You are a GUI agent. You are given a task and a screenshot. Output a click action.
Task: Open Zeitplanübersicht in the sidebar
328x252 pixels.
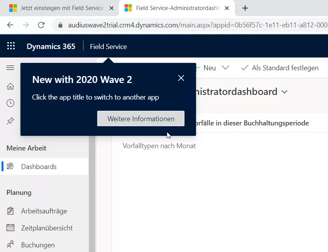(x=47, y=228)
